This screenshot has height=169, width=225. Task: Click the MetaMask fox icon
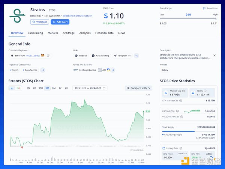[x=42, y=56]
